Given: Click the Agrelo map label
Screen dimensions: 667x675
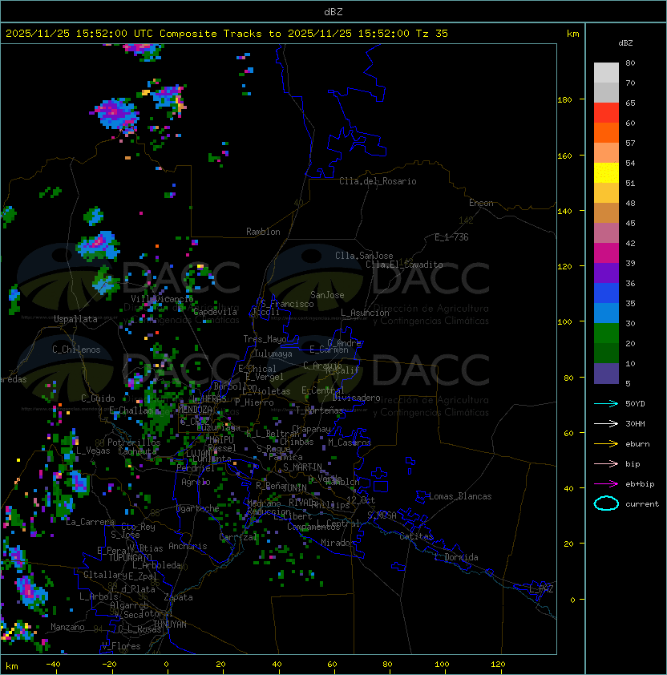Looking at the screenshot, I should click(x=196, y=482).
